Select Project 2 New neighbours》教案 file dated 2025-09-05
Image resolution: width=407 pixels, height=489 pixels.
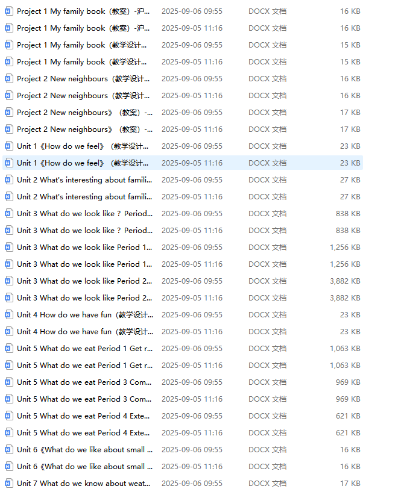[84, 129]
